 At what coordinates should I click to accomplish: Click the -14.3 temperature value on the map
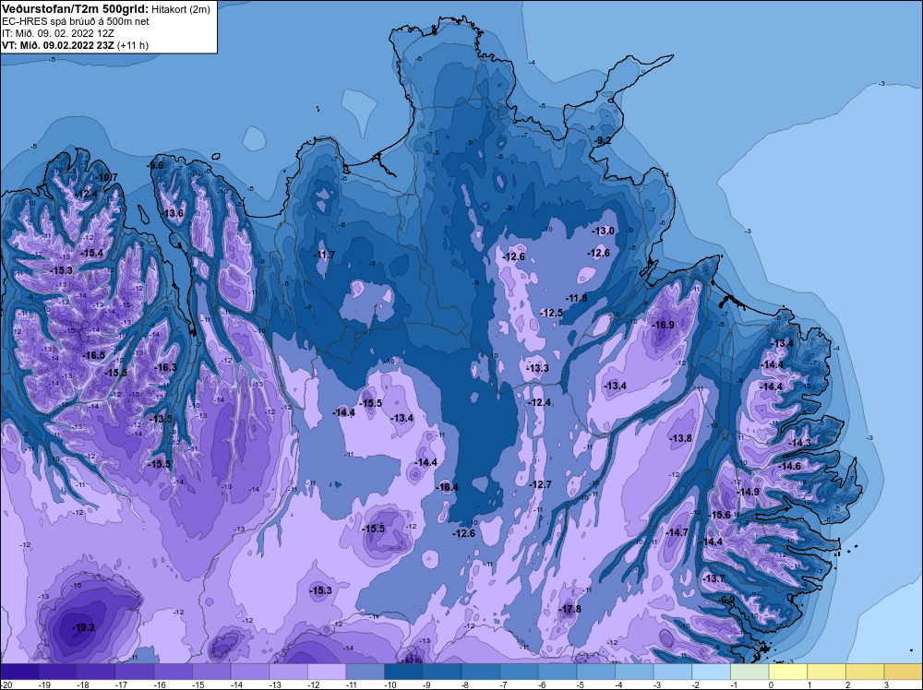pos(799,443)
